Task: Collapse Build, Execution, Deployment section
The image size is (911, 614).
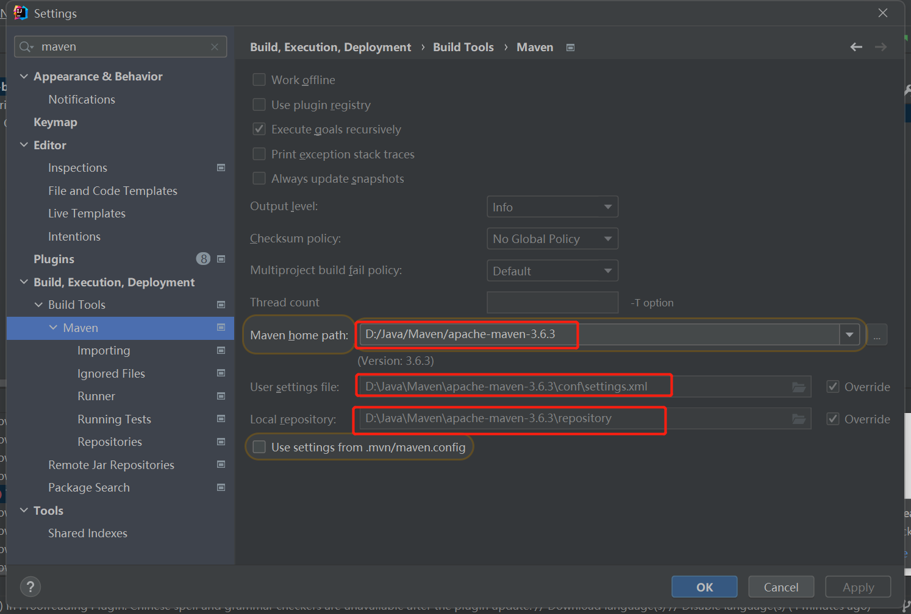Action: pos(24,282)
